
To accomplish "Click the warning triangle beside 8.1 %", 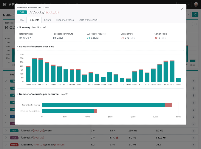I will pos(117,138).
